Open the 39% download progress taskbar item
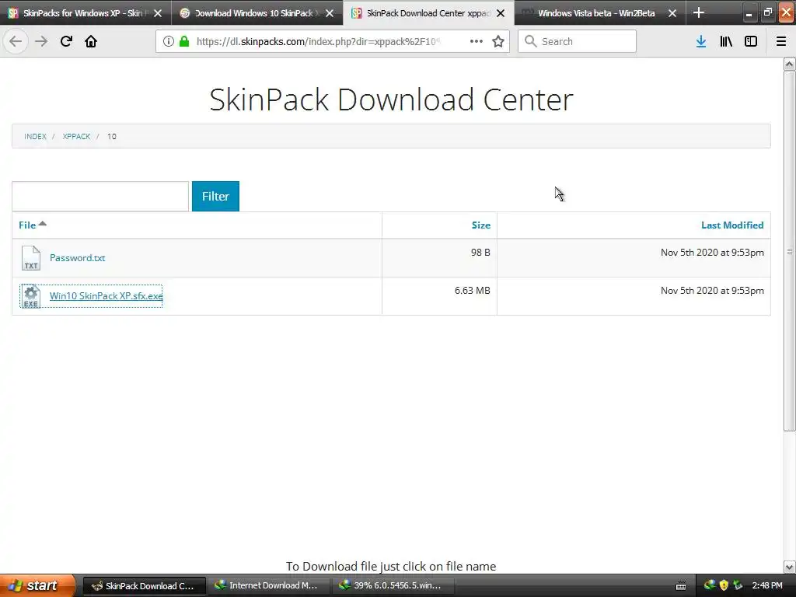The width and height of the screenshot is (796, 597). (393, 585)
